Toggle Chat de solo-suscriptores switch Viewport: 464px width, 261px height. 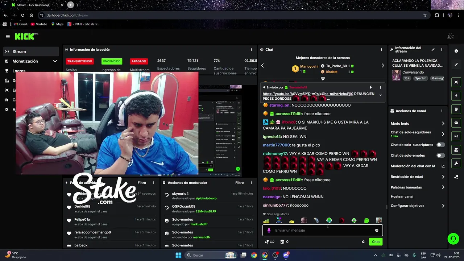(440, 145)
